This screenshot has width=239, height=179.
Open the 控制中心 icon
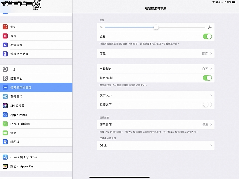click(x=5, y=78)
